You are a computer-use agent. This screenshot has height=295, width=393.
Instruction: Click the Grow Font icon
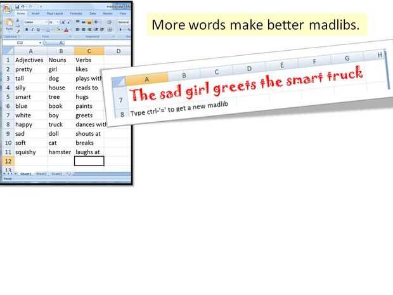63,22
